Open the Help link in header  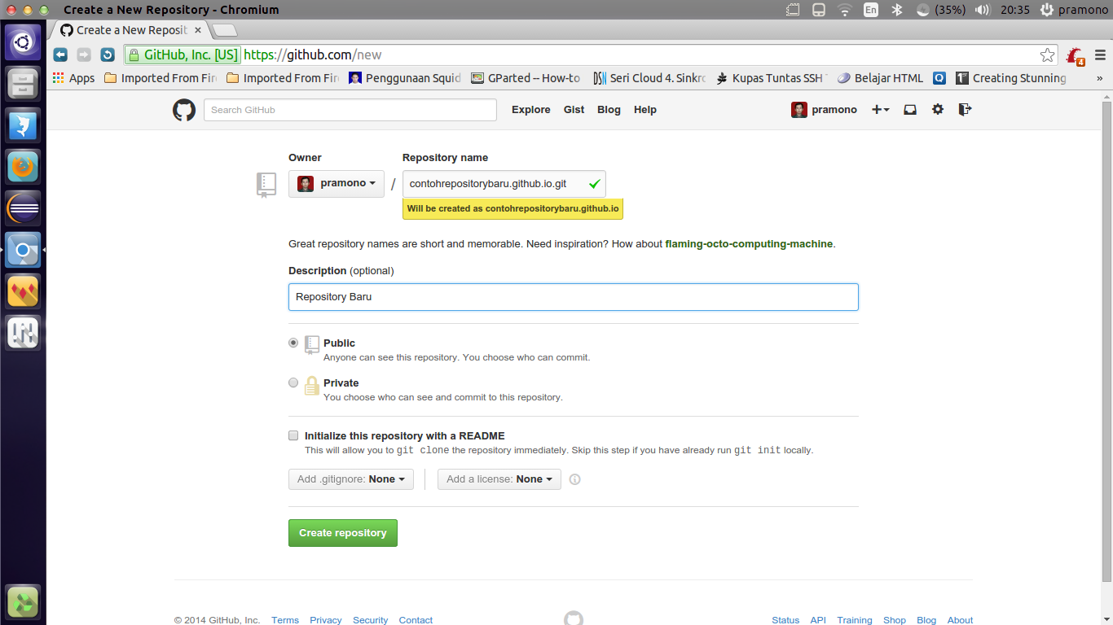[x=645, y=110]
